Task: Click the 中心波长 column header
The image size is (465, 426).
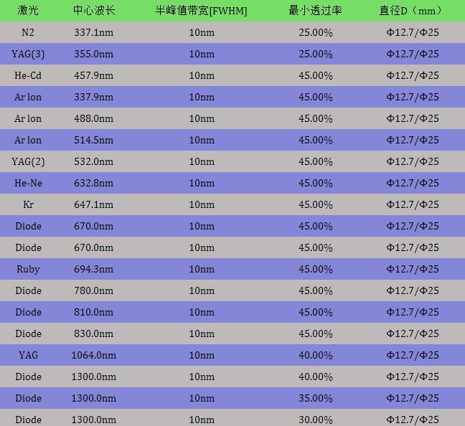Action: (94, 11)
